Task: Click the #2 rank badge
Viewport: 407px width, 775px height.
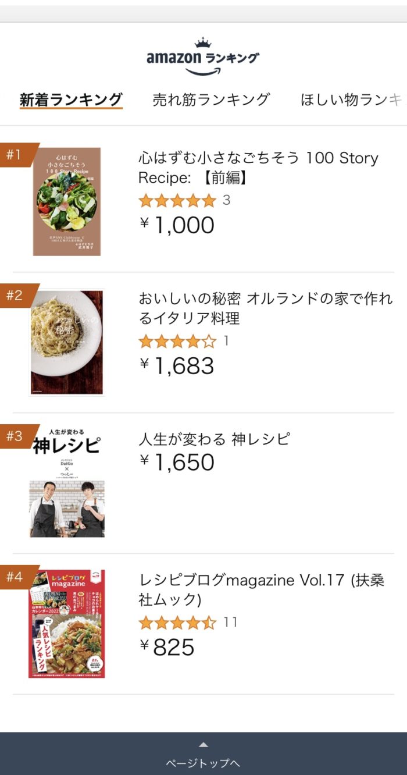Action: (15, 296)
